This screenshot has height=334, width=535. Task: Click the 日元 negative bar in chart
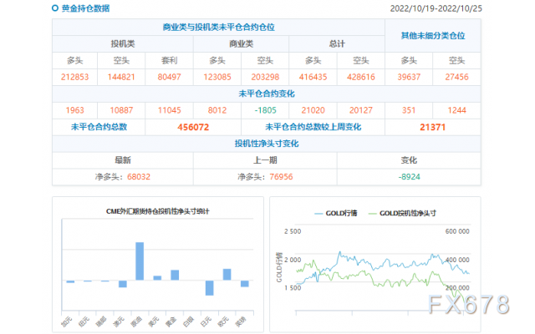click(x=209, y=287)
